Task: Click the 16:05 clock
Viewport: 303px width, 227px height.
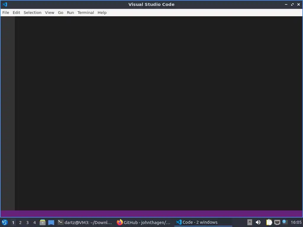Action: [296, 222]
